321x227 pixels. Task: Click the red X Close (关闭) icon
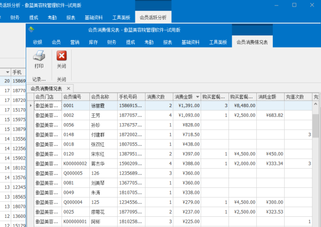62,56
